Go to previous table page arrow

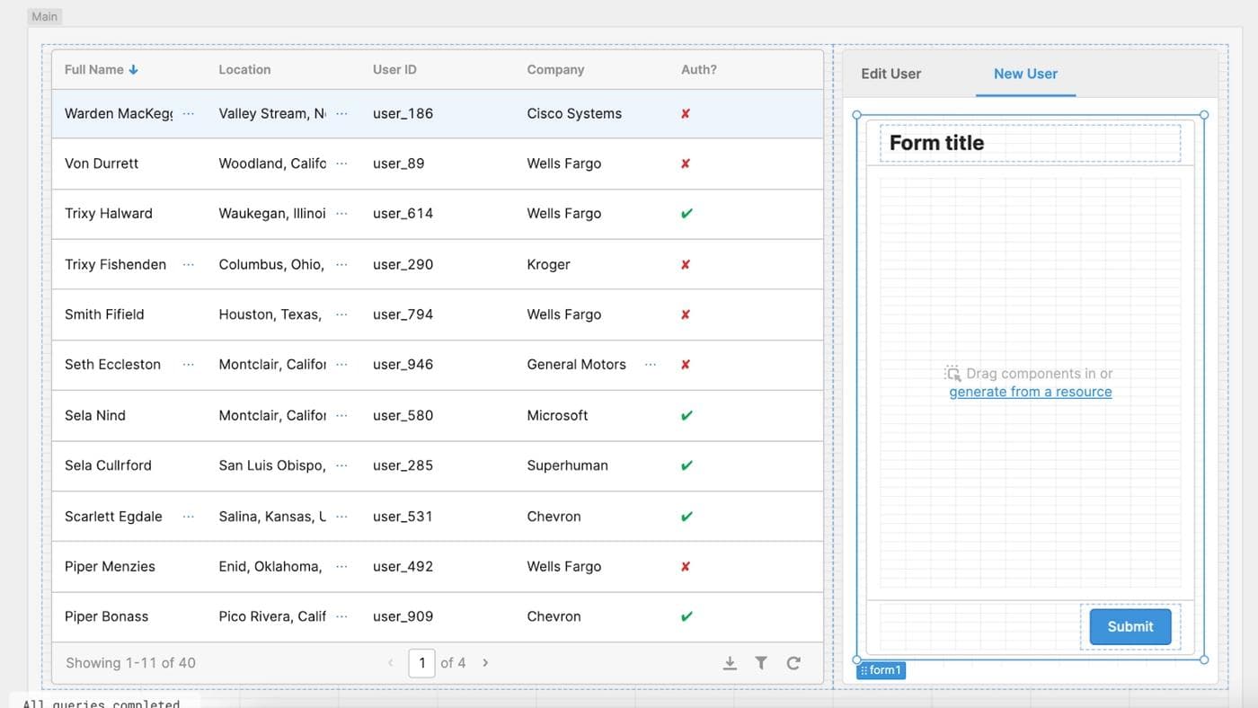tap(390, 663)
